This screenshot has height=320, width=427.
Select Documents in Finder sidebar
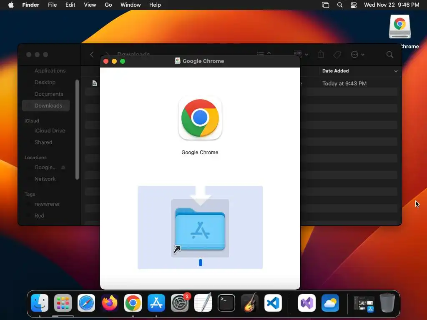coord(49,94)
